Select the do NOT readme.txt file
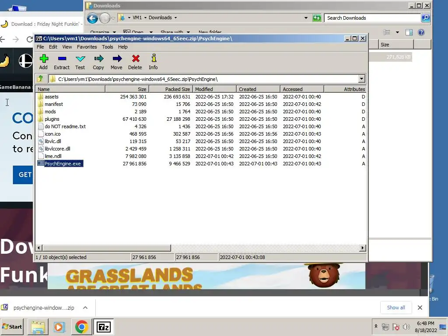The height and width of the screenshot is (336, 448). tap(65, 126)
